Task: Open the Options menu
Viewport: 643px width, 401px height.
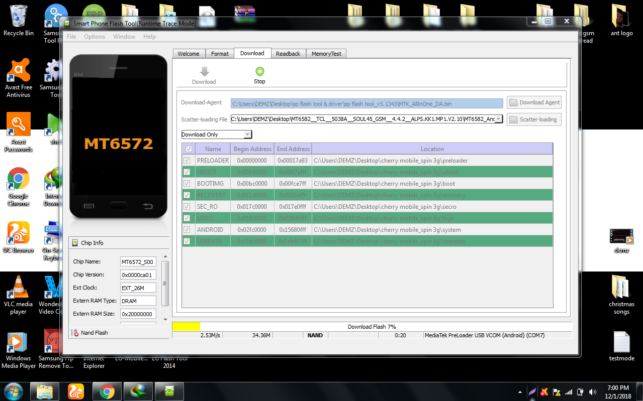Action: click(95, 37)
